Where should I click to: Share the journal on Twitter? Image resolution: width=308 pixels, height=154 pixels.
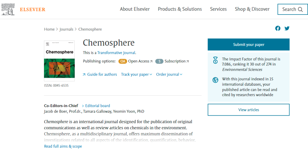click(x=287, y=28)
